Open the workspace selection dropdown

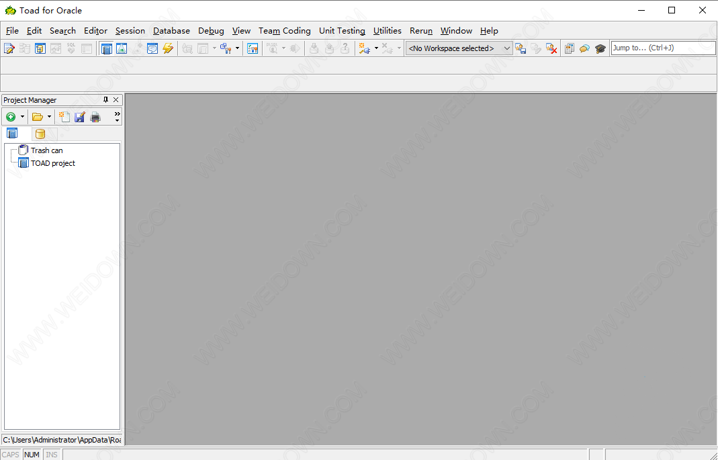[459, 48]
